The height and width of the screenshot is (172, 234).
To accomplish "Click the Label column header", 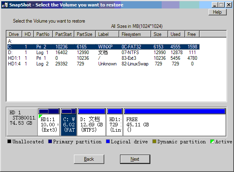I will pyautogui.click(x=107, y=34).
